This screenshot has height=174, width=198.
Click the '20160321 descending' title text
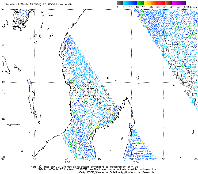coord(59,5)
